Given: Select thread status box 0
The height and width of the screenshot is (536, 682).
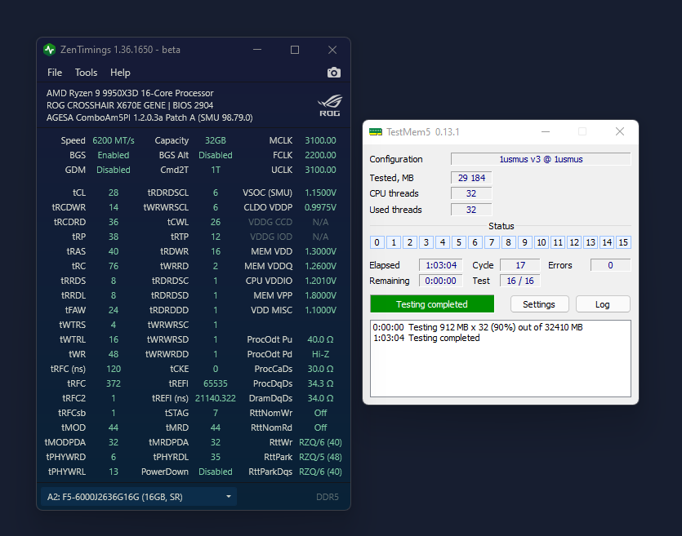Looking at the screenshot, I should [x=377, y=242].
